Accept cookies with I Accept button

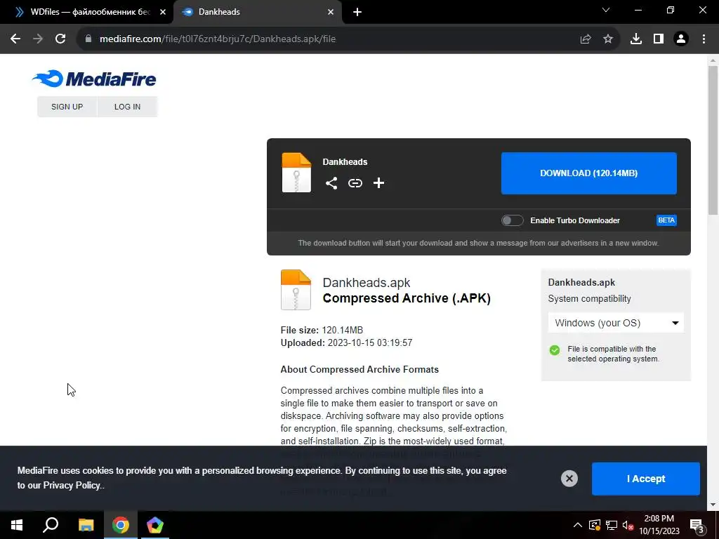pyautogui.click(x=646, y=479)
